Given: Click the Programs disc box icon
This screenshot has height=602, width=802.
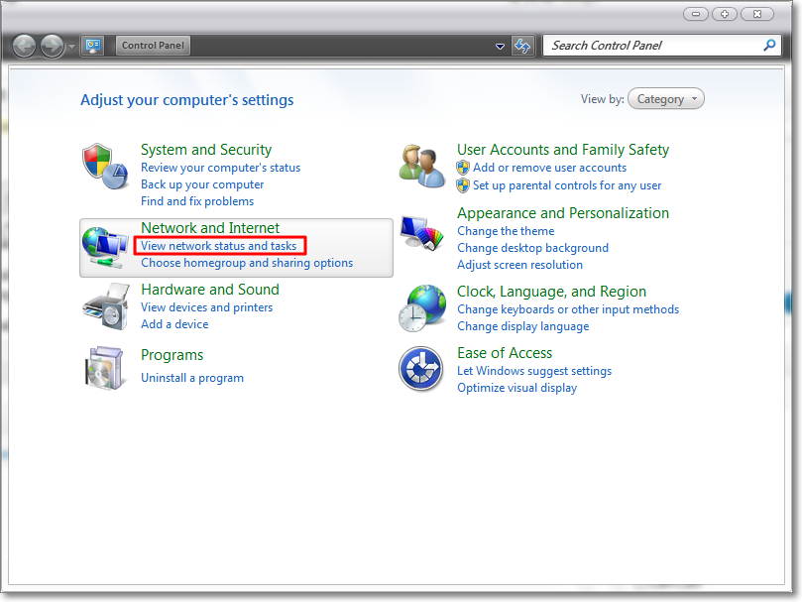Looking at the screenshot, I should click(x=105, y=368).
